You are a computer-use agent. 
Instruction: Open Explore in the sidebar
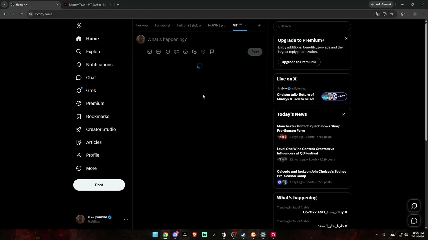coord(89,52)
